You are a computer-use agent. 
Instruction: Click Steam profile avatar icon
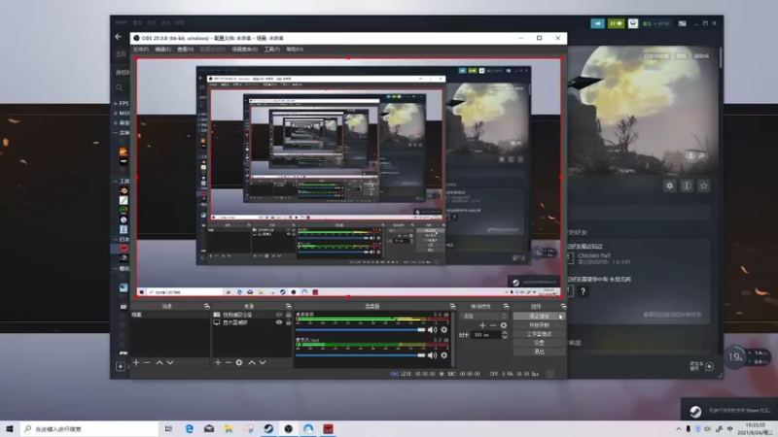(633, 23)
